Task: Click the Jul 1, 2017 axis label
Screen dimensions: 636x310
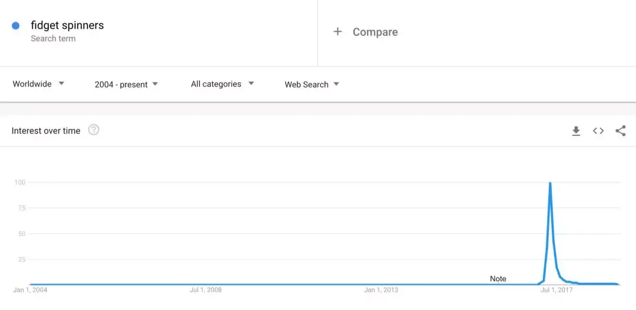Action: coord(556,290)
